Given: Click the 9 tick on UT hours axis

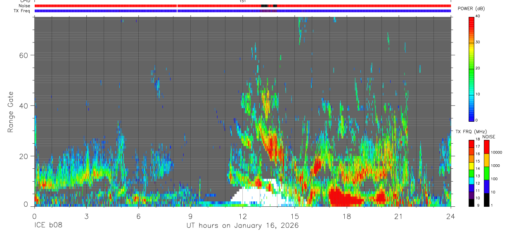Looking at the screenshot, I should (190, 216).
